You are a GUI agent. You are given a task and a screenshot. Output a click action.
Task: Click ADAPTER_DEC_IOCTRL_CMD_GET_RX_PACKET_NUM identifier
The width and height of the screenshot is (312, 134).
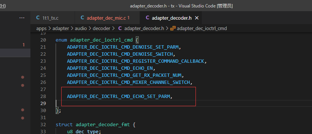coord(124,75)
